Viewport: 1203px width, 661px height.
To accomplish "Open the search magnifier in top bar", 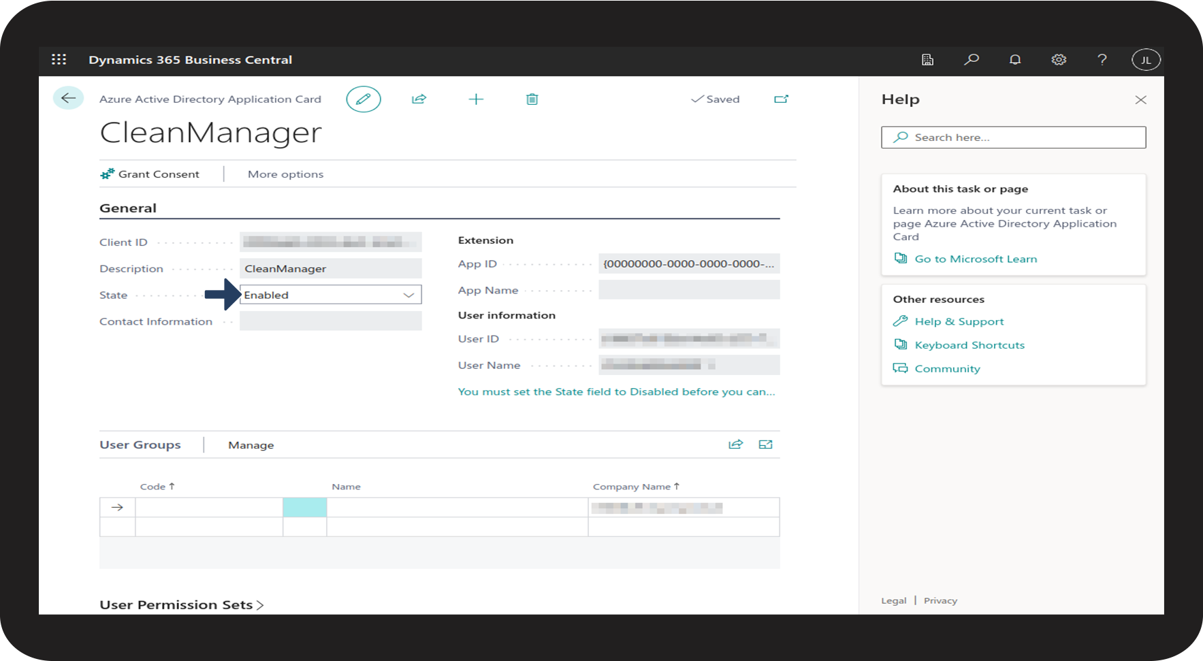I will click(972, 59).
